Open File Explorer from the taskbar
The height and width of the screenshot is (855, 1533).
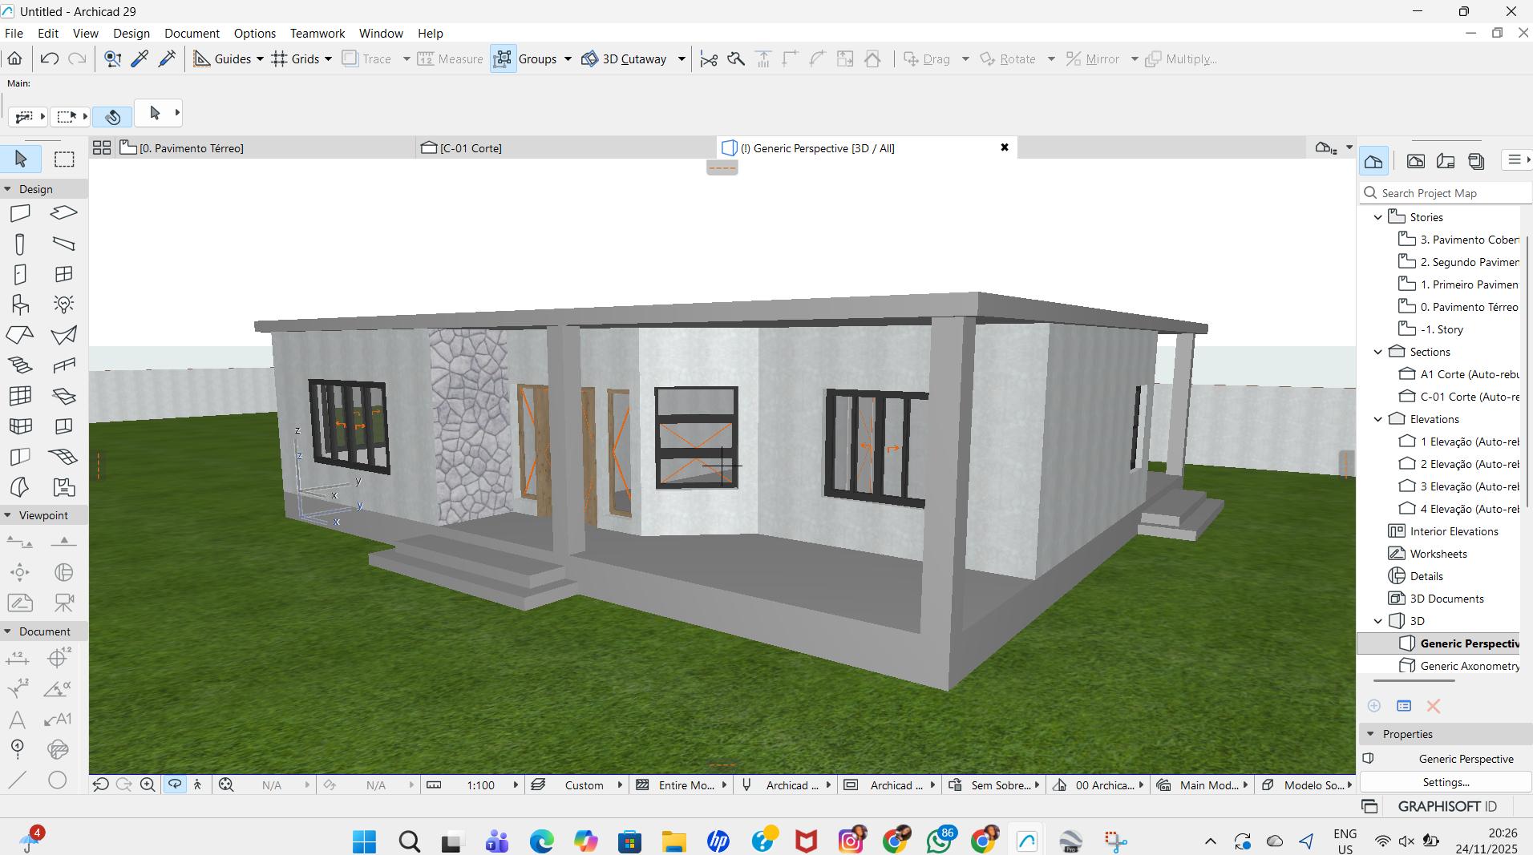coord(673,841)
